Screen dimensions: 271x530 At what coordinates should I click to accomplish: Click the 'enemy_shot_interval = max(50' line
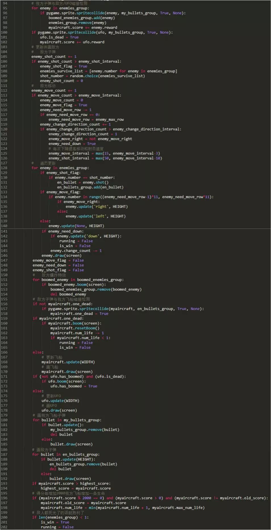pyautogui.click(x=105, y=158)
